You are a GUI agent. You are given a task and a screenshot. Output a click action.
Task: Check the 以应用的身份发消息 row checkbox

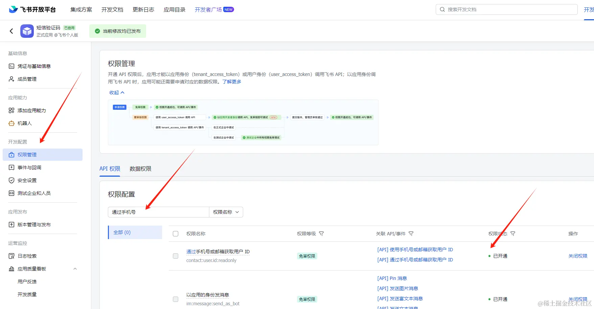click(176, 299)
